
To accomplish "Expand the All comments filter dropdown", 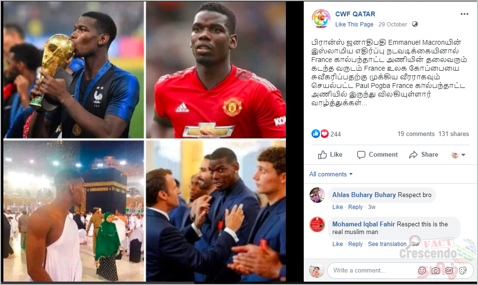I will point(331,174).
